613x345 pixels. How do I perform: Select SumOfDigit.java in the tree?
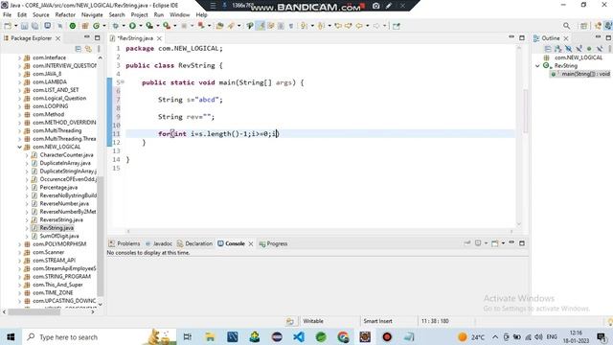(x=59, y=236)
